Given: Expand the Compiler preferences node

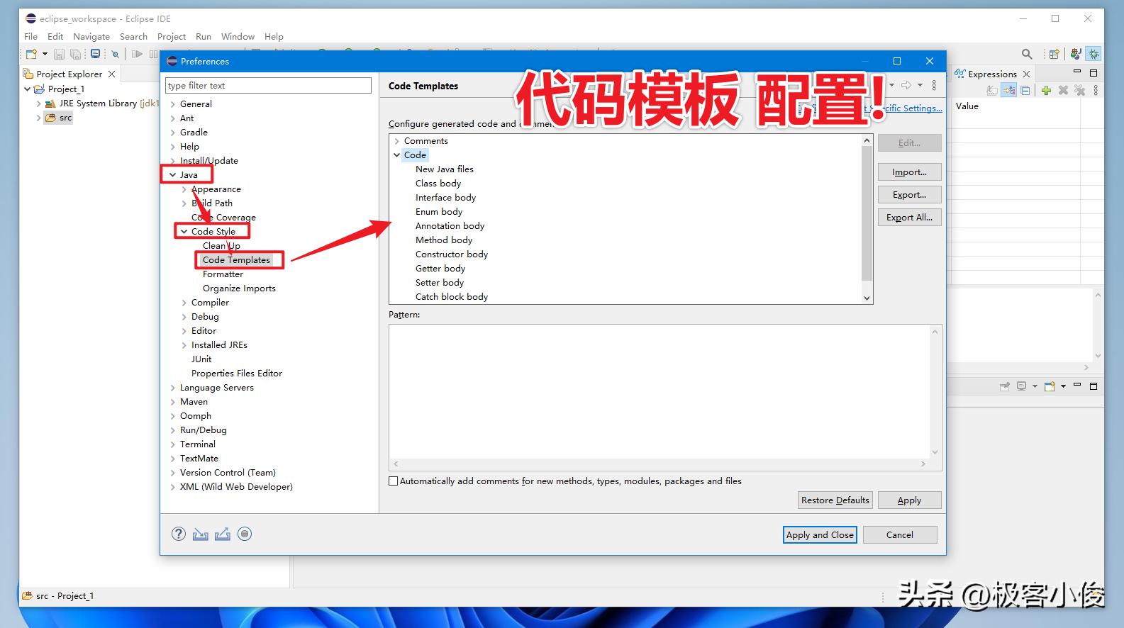Looking at the screenshot, I should tap(184, 302).
